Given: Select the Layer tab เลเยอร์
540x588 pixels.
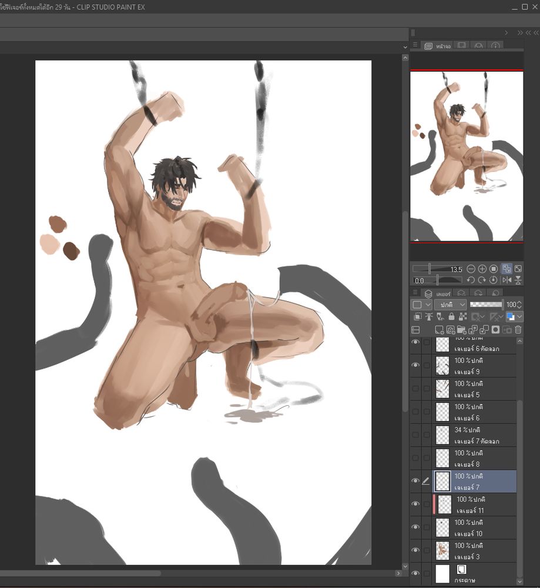Looking at the screenshot, I should coord(437,293).
